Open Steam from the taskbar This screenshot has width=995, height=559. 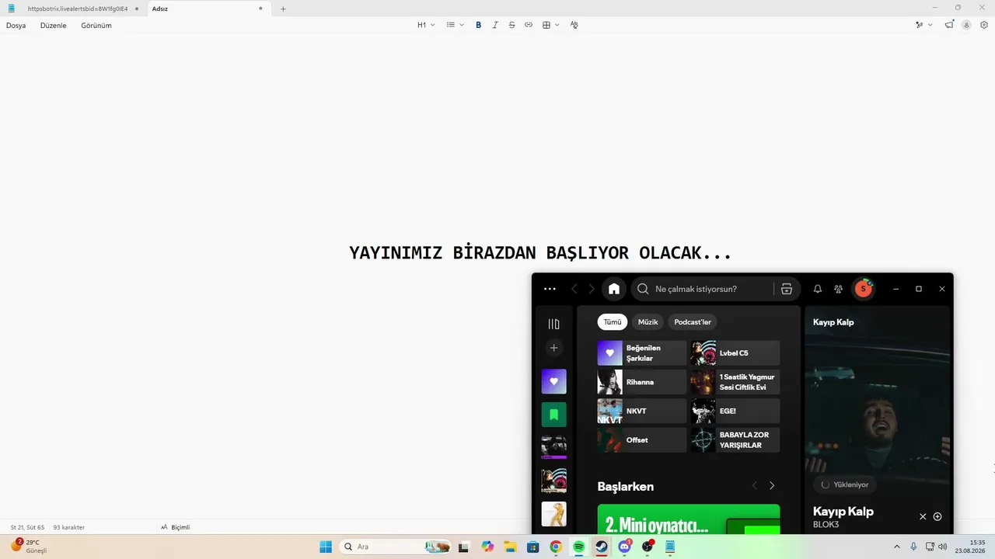602,547
